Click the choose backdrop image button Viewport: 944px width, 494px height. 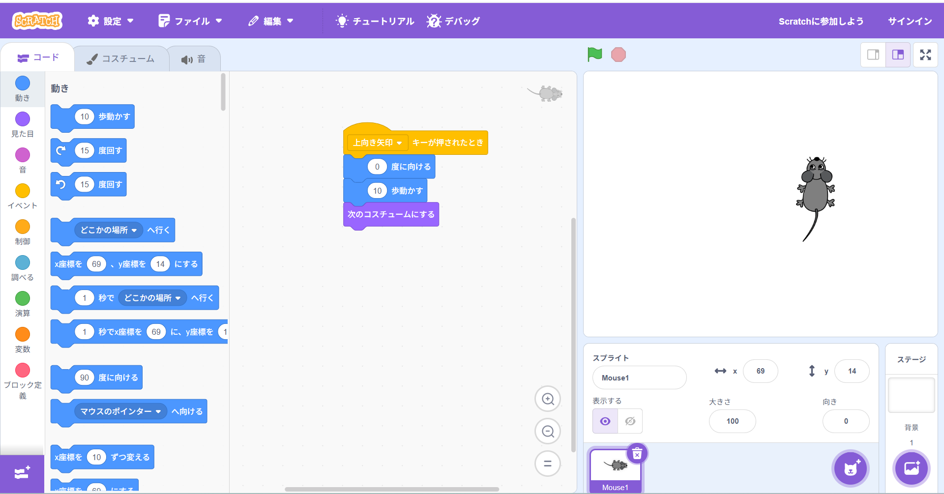[911, 468]
